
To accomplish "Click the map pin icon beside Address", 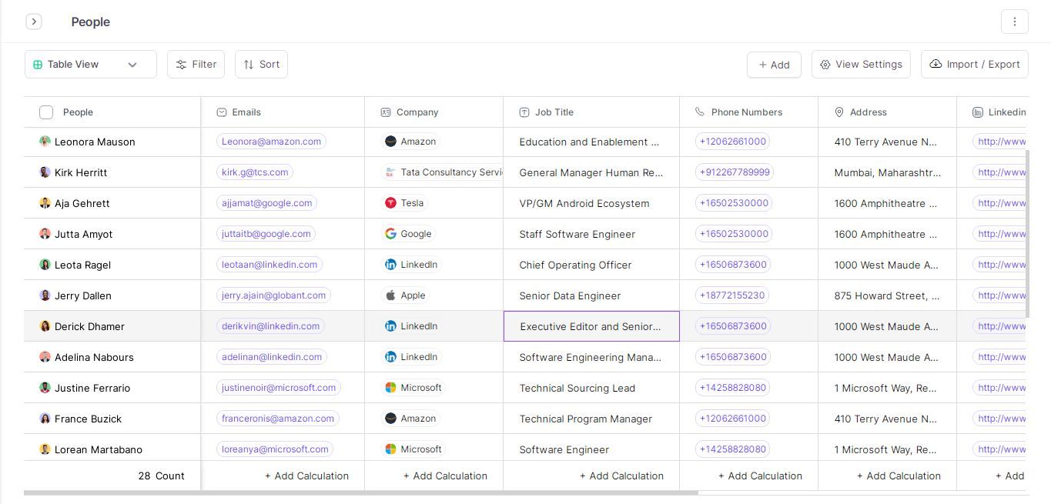I will [838, 112].
